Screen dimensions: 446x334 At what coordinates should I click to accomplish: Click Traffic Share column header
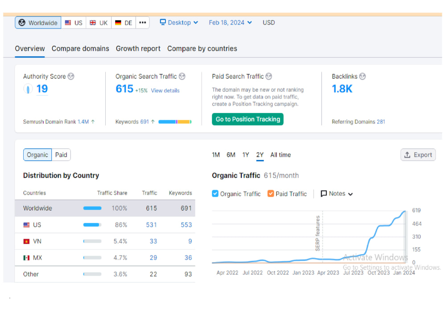tap(112, 193)
